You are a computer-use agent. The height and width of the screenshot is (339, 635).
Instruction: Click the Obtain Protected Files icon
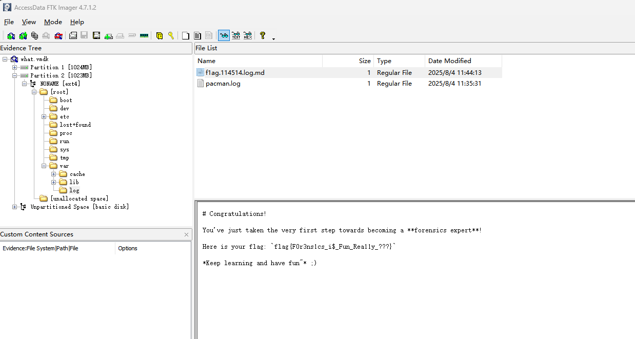coord(160,35)
